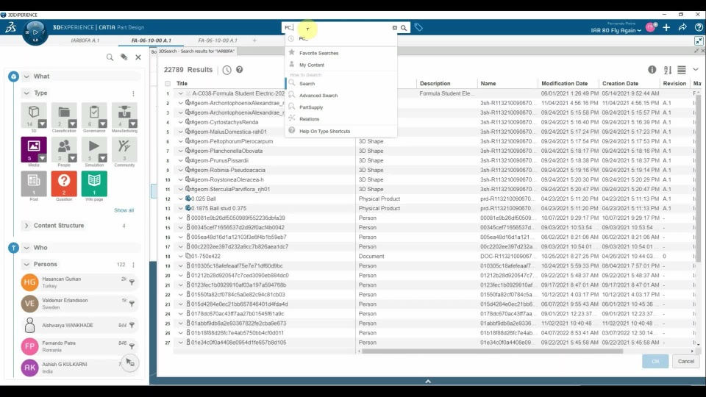Select the 0.025 Ball result row
The width and height of the screenshot is (706, 397).
435,198
